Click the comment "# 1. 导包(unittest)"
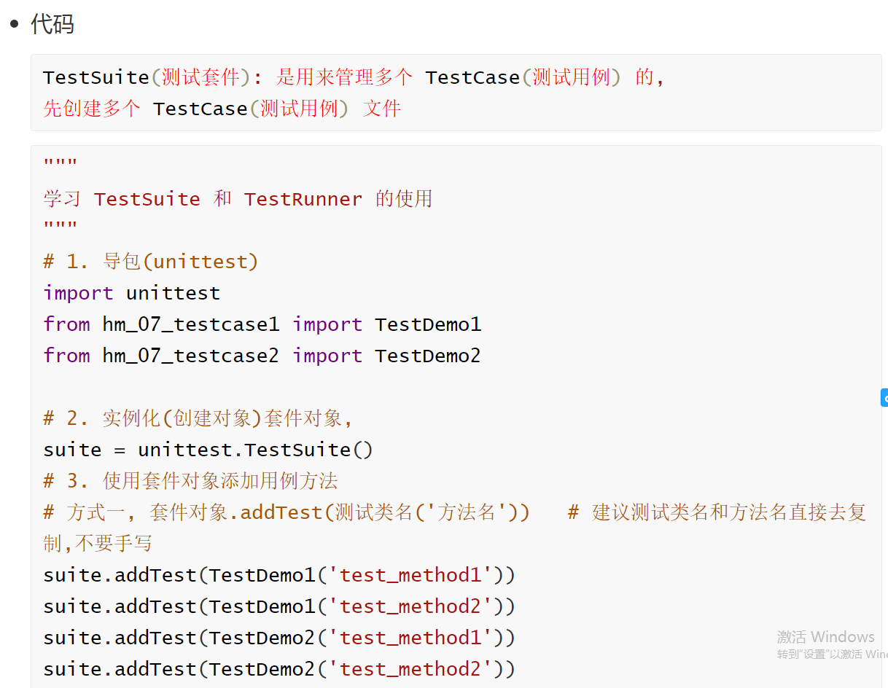 point(151,262)
